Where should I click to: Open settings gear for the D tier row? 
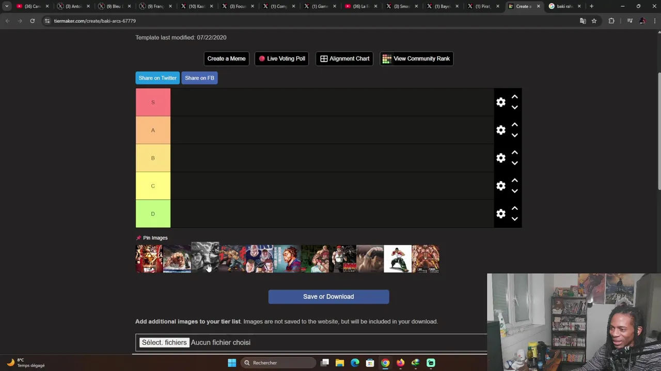click(500, 213)
